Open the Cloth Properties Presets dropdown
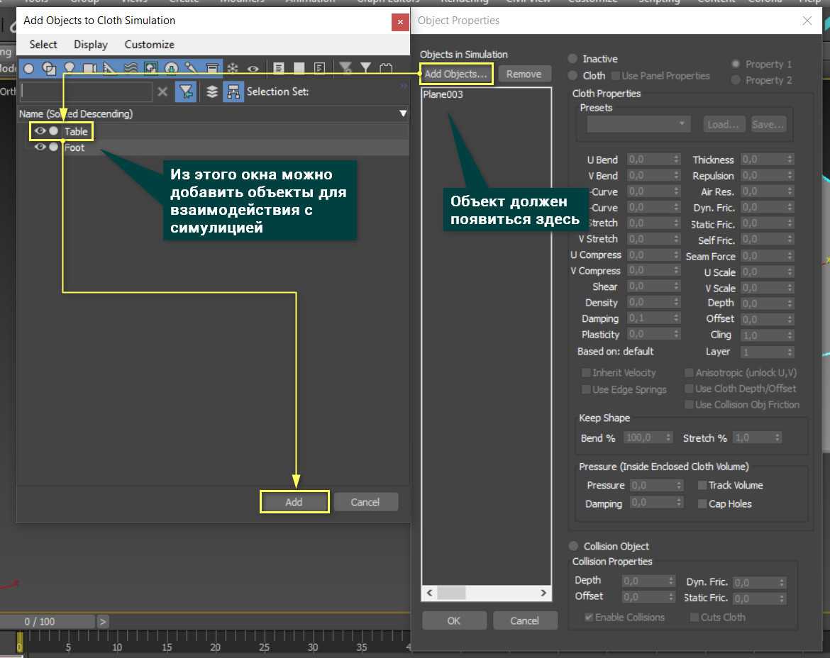The image size is (830, 658). click(x=638, y=124)
